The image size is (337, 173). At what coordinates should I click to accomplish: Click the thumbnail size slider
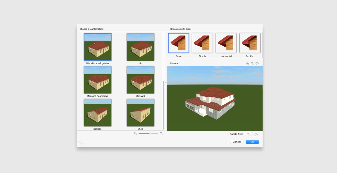(148, 133)
